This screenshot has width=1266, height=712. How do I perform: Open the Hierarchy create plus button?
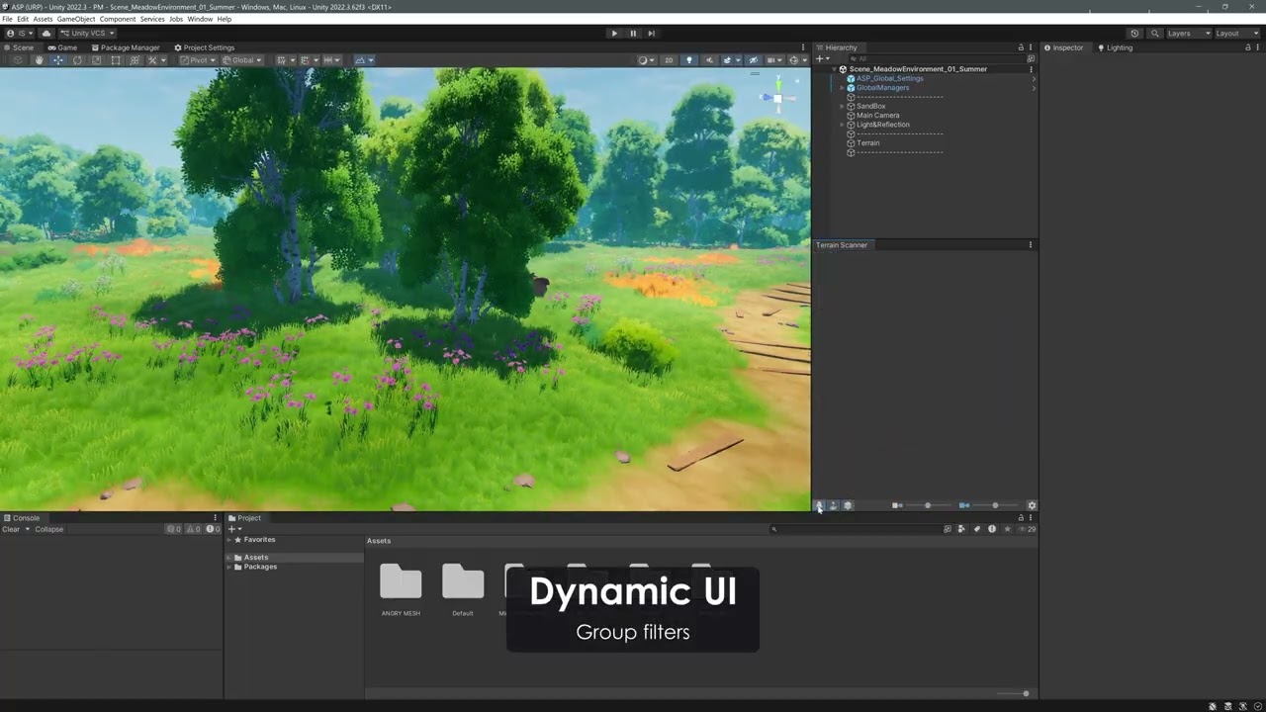coord(820,58)
